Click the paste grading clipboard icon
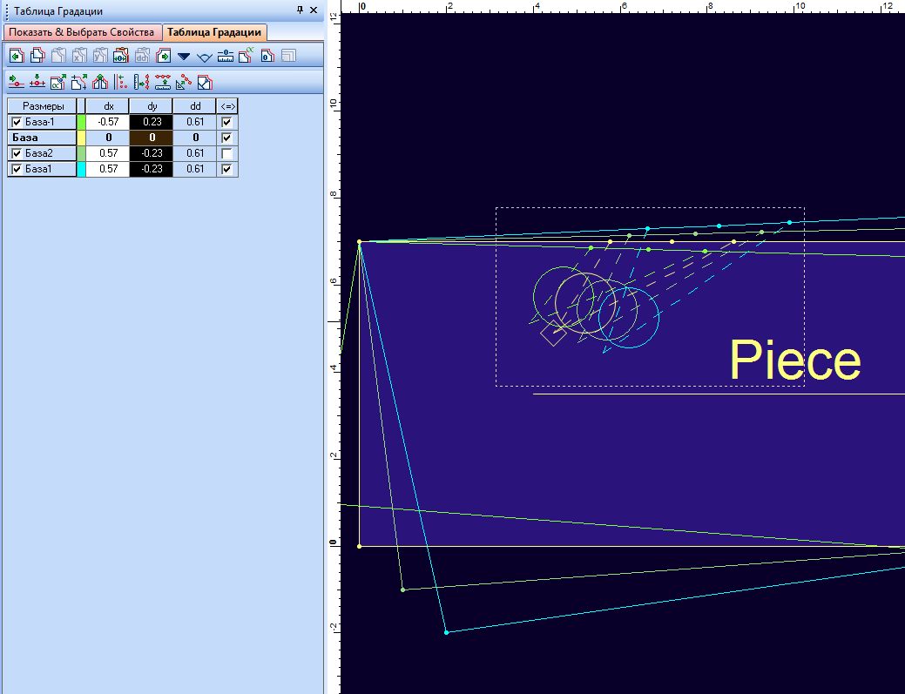 pos(59,56)
